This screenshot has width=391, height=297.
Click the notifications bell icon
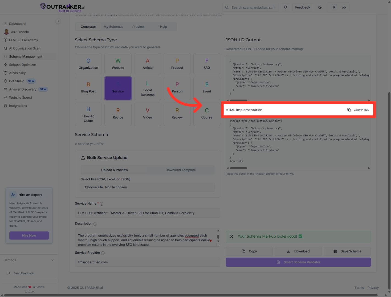[285, 7]
